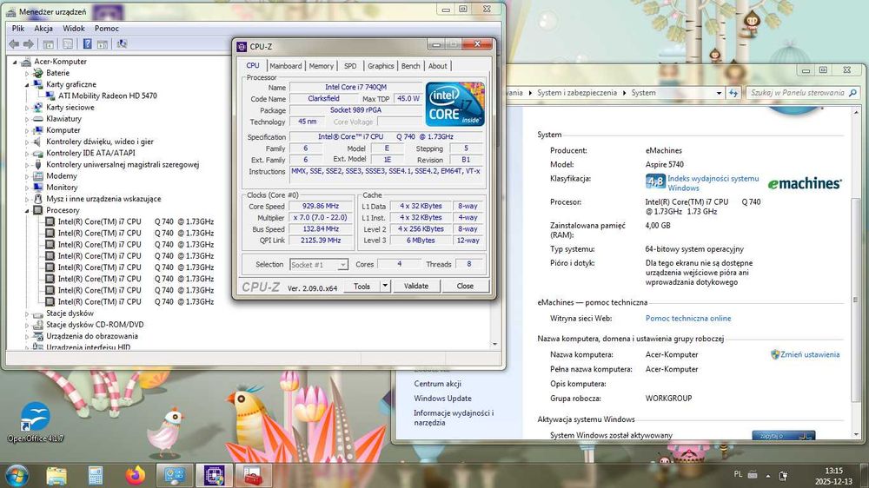Click the Help icon in Device Manager toolbar
The width and height of the screenshot is (869, 488).
click(x=85, y=44)
